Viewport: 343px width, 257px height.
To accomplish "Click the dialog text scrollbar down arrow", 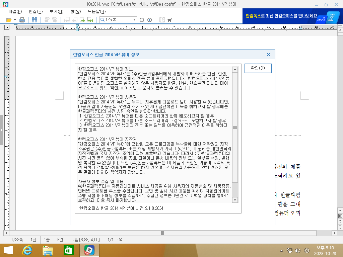I will [x=235, y=200].
